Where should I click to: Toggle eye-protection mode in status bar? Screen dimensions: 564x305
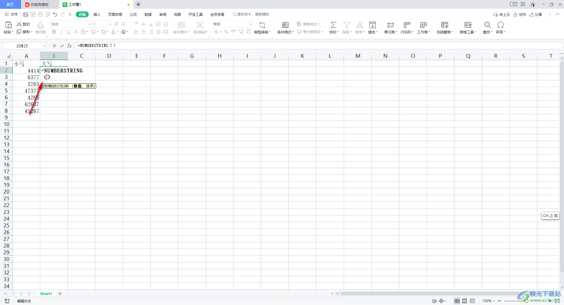click(x=434, y=301)
